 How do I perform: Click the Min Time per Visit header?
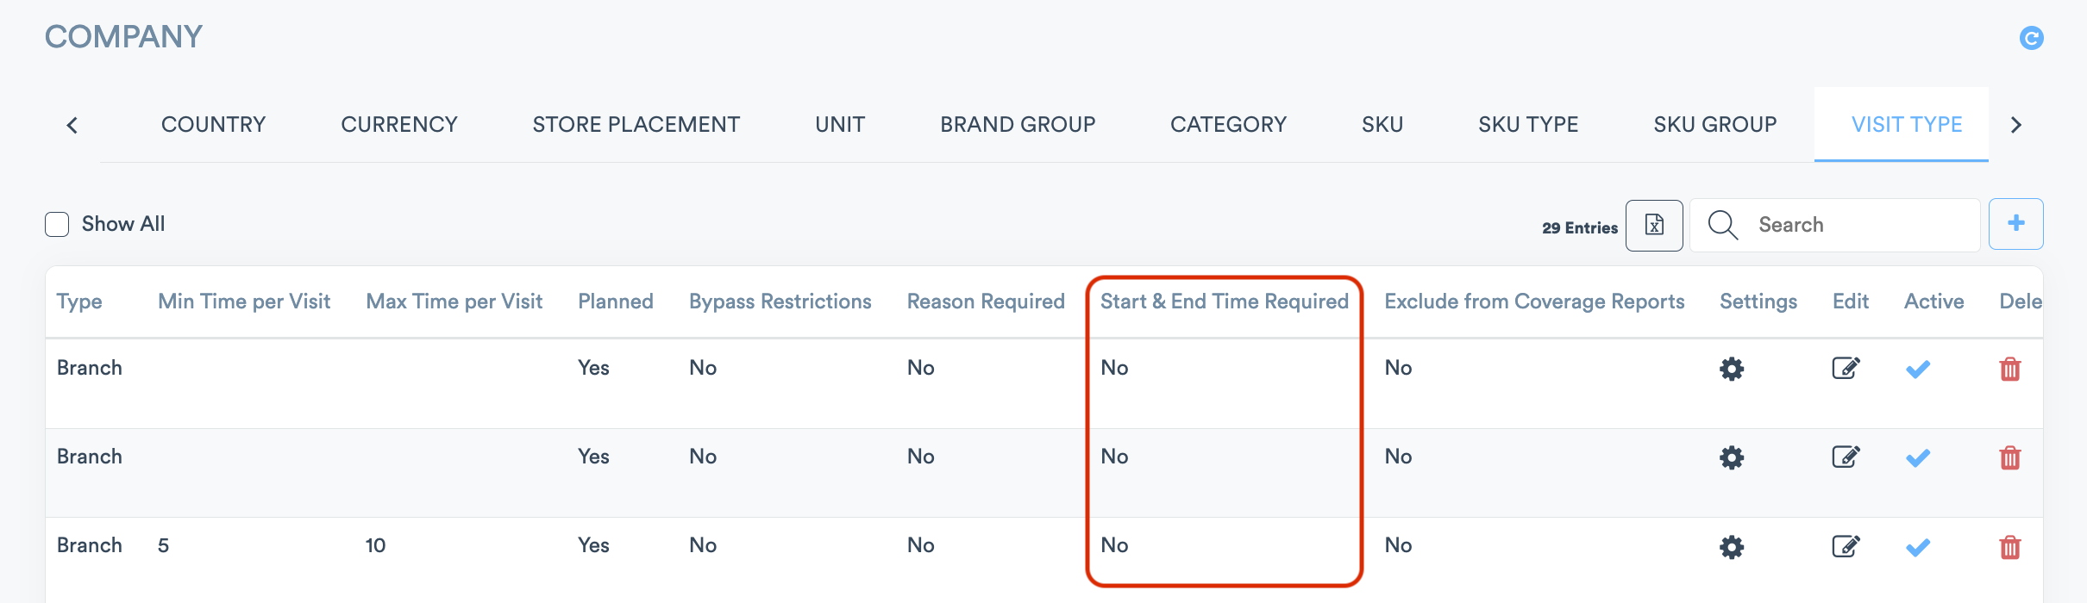[x=244, y=301]
